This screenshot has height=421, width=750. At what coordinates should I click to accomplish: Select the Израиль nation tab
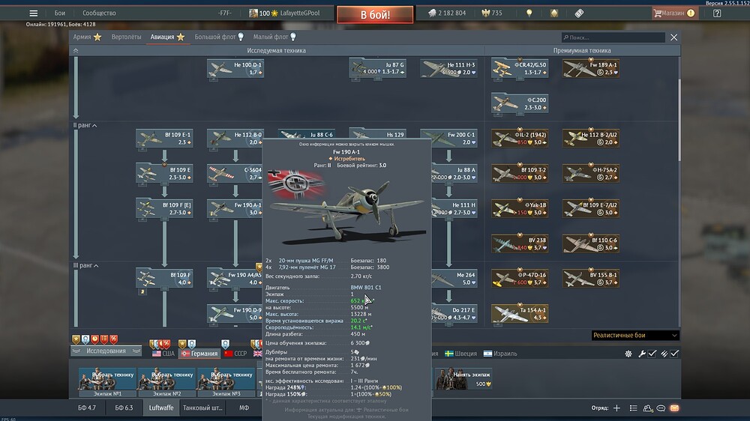pos(499,354)
